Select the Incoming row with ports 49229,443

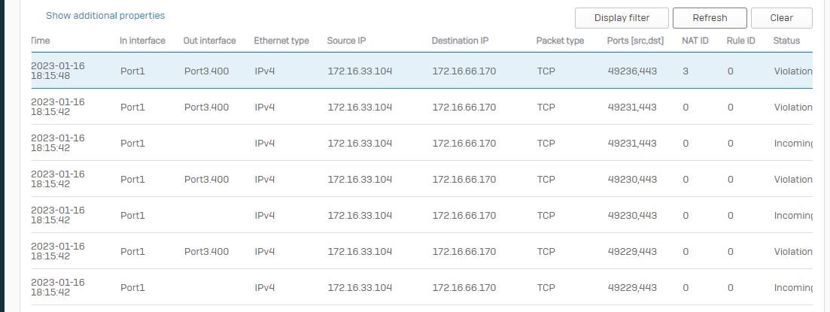click(422, 287)
